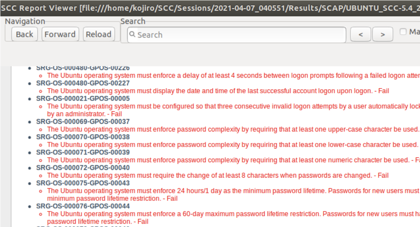
Task: Jump to next search match with '>'
Action: [x=383, y=35]
